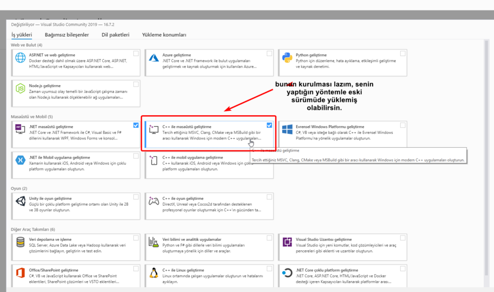Click the 'Python geliştirme' title text

pyautogui.click(x=311, y=55)
